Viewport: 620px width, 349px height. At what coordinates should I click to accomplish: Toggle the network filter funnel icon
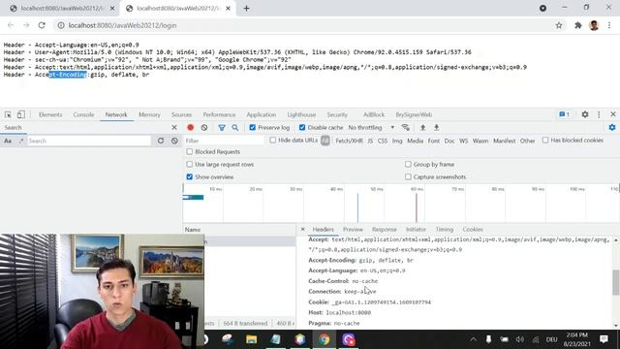222,127
